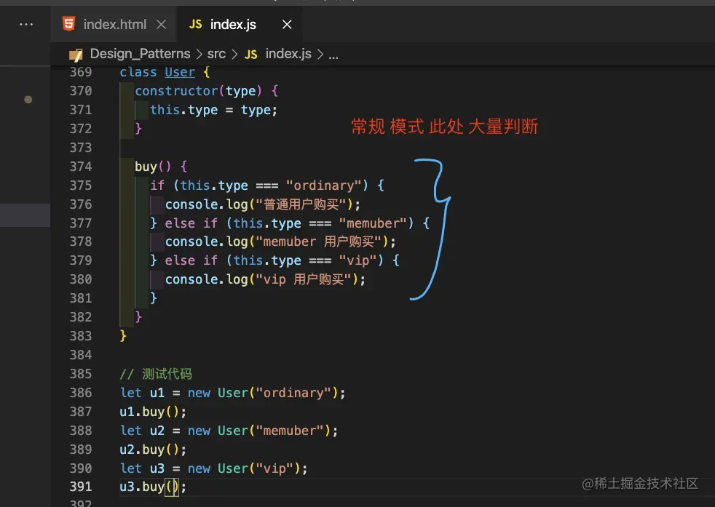Click the User class name on line 369
This screenshot has width=715, height=507.
(x=180, y=72)
